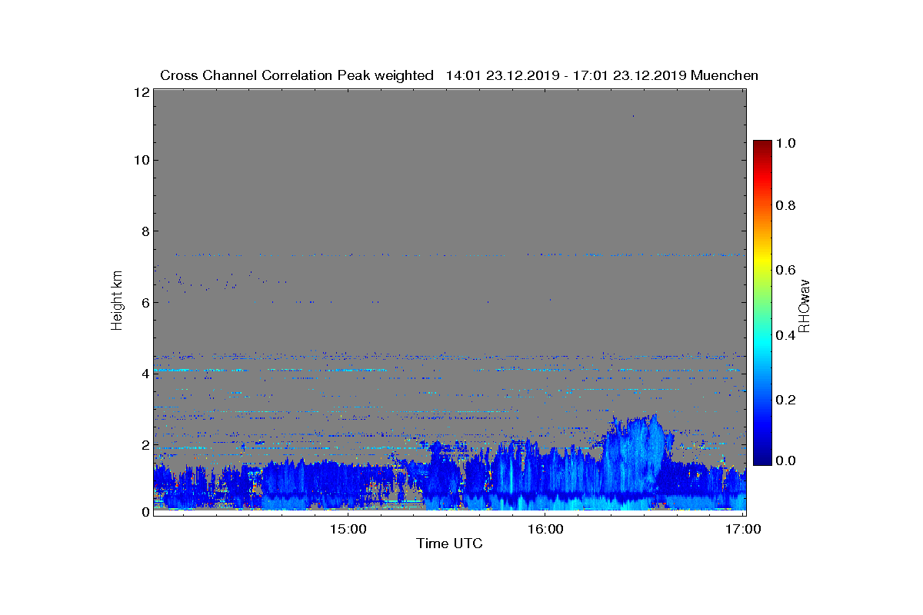Click the '0.6' colorbar tick label
The height and width of the screenshot is (615, 923).
tap(786, 270)
